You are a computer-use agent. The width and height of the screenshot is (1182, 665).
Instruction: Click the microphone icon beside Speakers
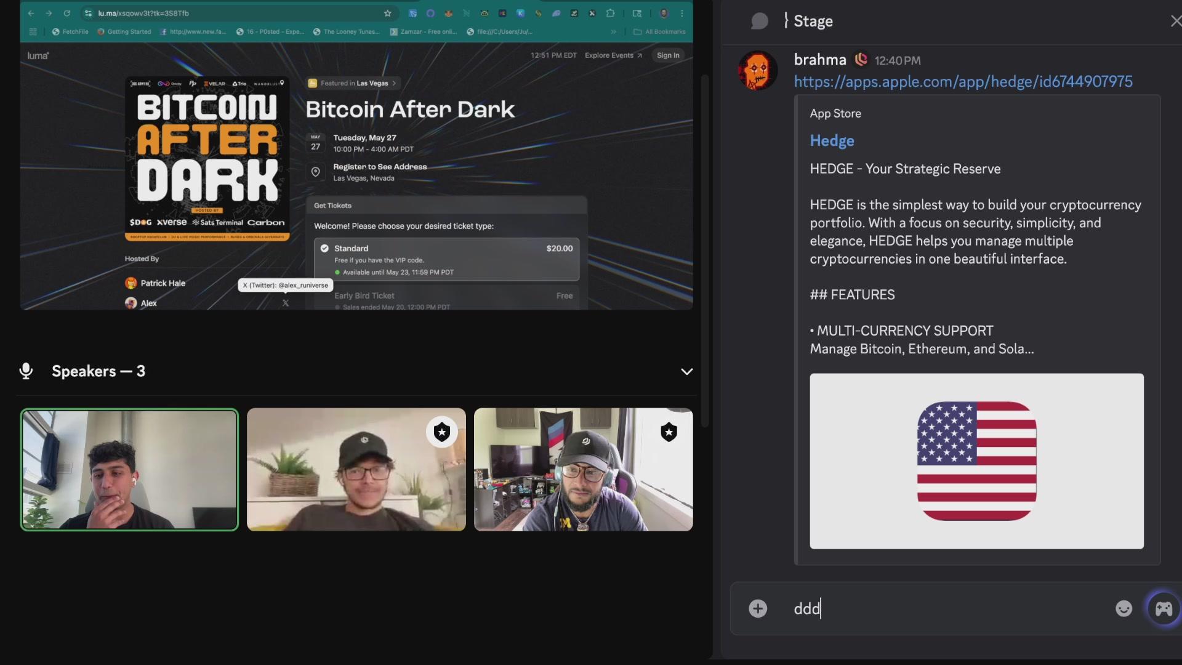[x=26, y=371]
